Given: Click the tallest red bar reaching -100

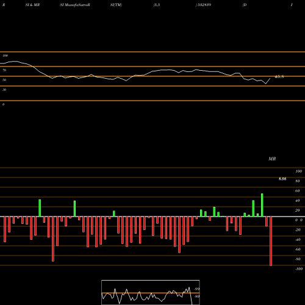Looking at the screenshot, I should [271, 241].
